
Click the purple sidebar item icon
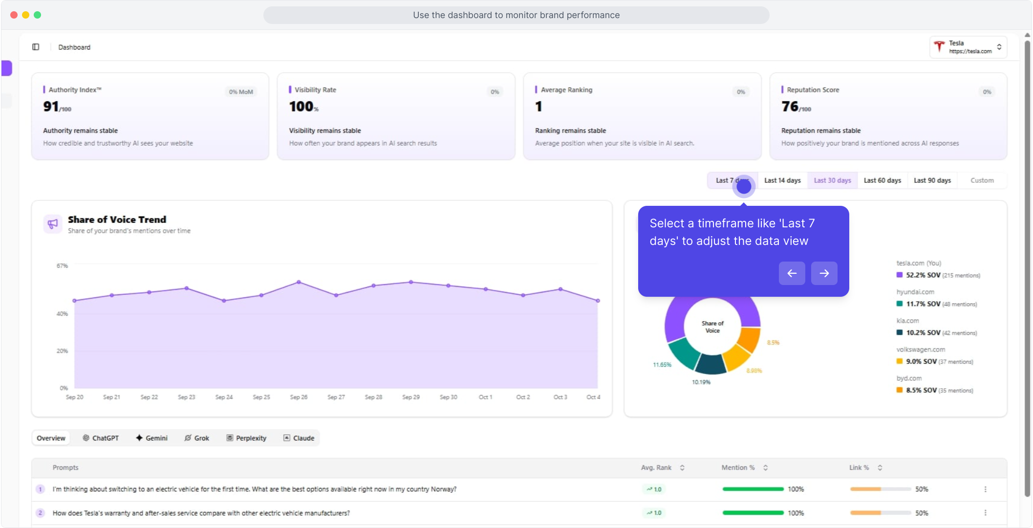click(x=7, y=68)
